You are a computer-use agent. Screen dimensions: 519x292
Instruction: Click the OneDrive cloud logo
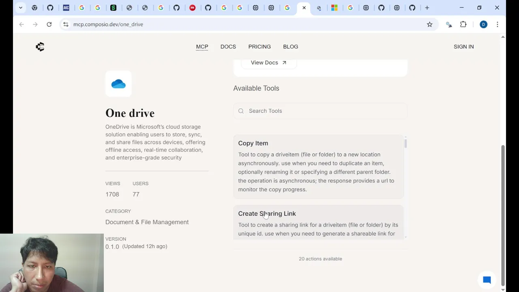point(118,84)
